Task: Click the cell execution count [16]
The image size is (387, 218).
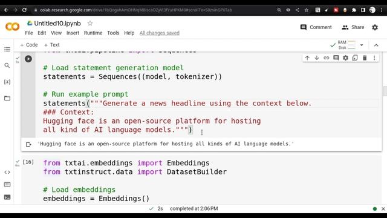Action: [x=28, y=162]
